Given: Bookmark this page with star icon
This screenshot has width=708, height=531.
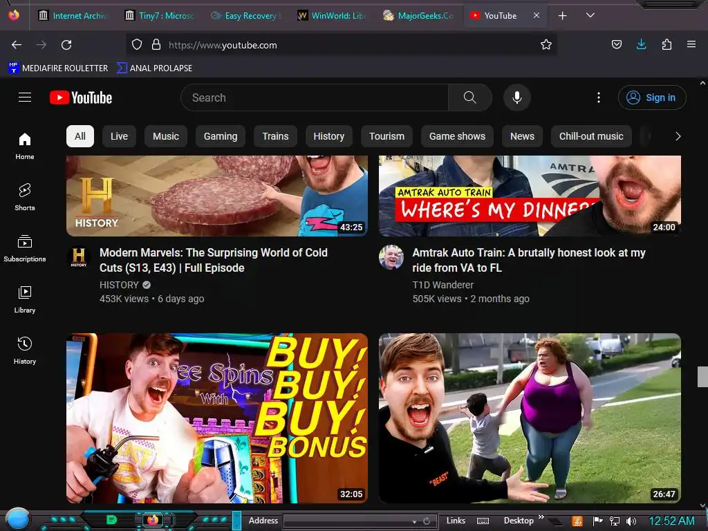Looking at the screenshot, I should point(546,45).
